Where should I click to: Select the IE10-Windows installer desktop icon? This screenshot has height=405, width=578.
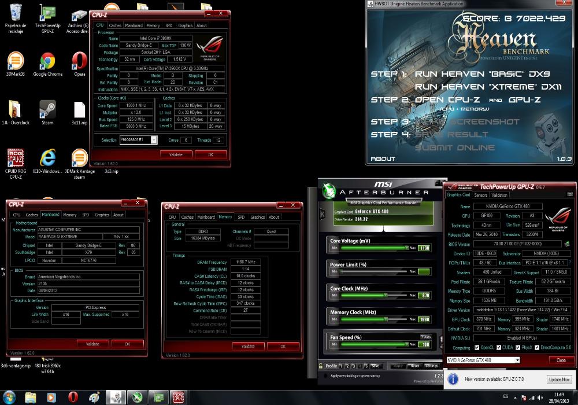pos(47,161)
